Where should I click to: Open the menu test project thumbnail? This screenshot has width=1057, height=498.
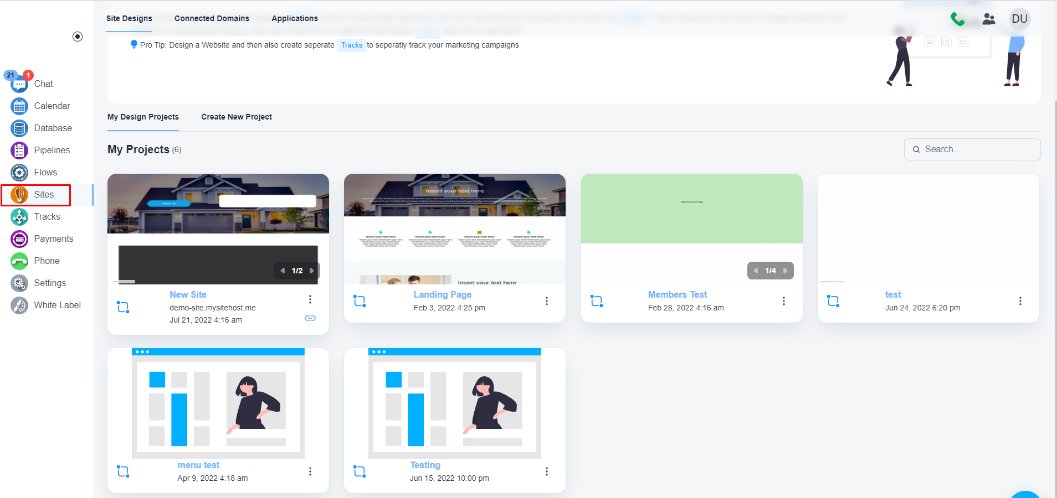click(x=218, y=403)
